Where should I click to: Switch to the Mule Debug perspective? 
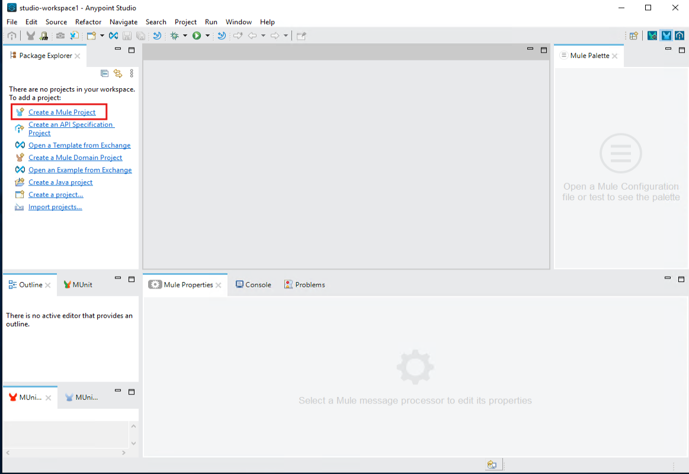[652, 36]
